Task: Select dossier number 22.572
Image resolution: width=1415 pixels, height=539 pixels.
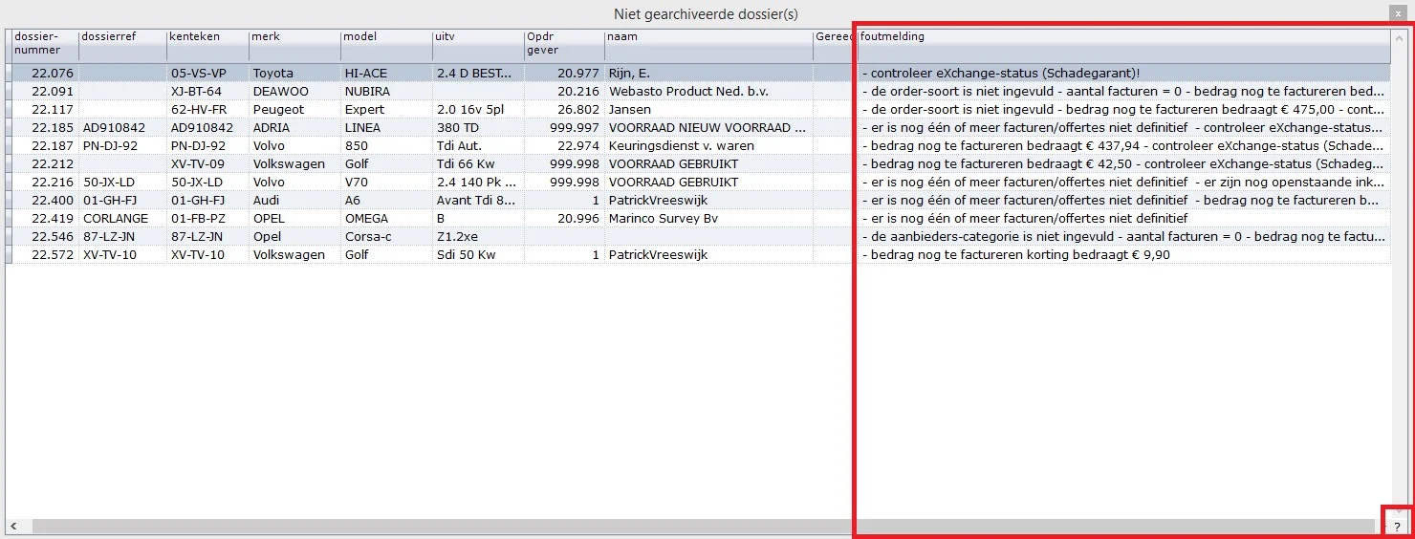Action: [52, 254]
